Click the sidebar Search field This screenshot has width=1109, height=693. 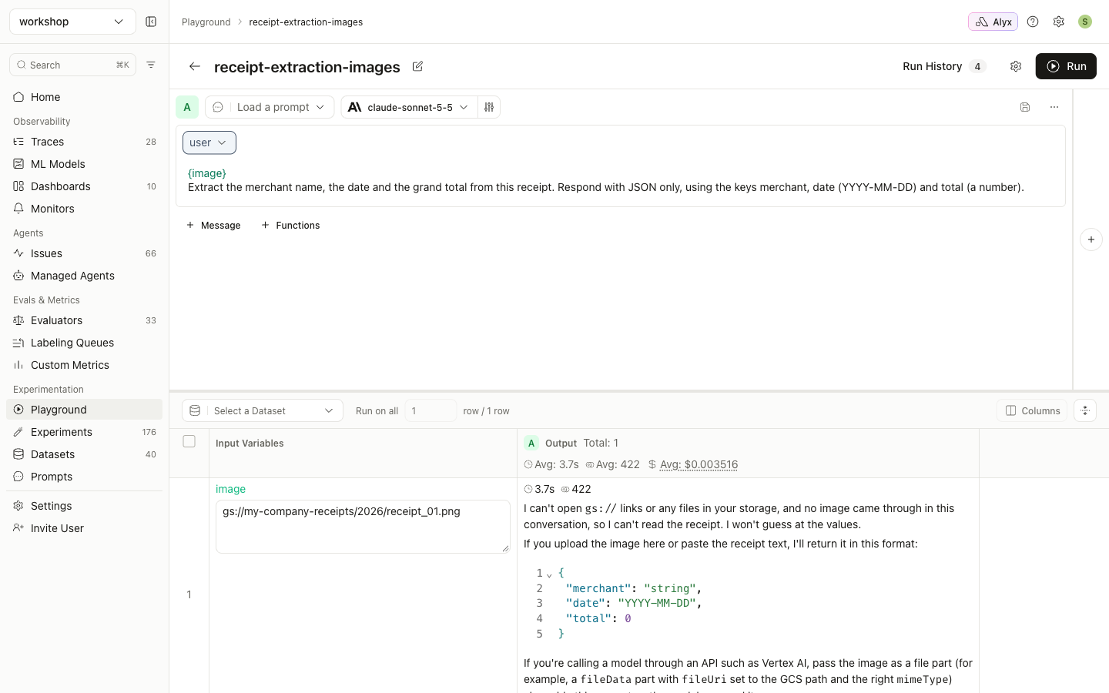[x=72, y=65]
